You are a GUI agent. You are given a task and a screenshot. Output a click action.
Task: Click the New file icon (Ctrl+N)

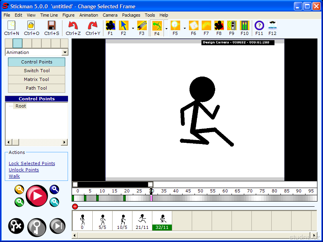coord(12,26)
